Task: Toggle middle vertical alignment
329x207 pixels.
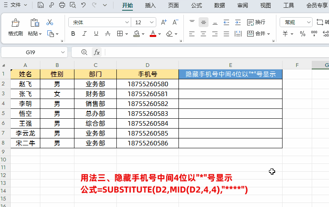Action: point(203,22)
